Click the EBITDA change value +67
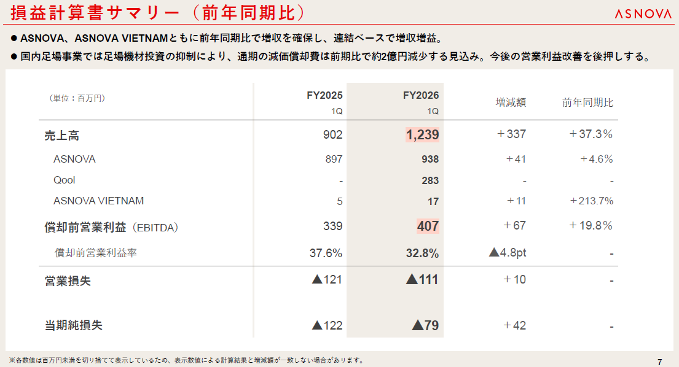The height and width of the screenshot is (367, 679). click(x=514, y=226)
